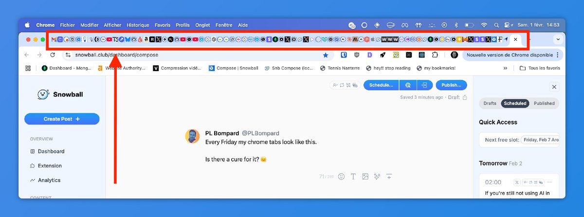The height and width of the screenshot is (217, 584).
Task: Switch to Drafts tab
Action: [490, 103]
